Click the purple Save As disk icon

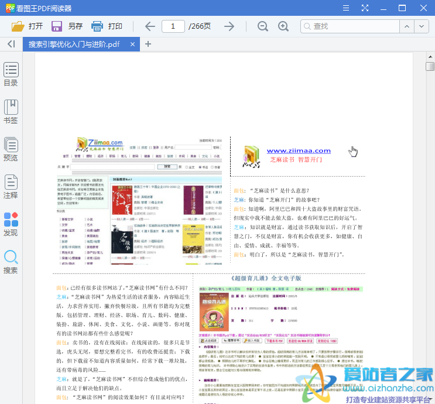click(57, 26)
